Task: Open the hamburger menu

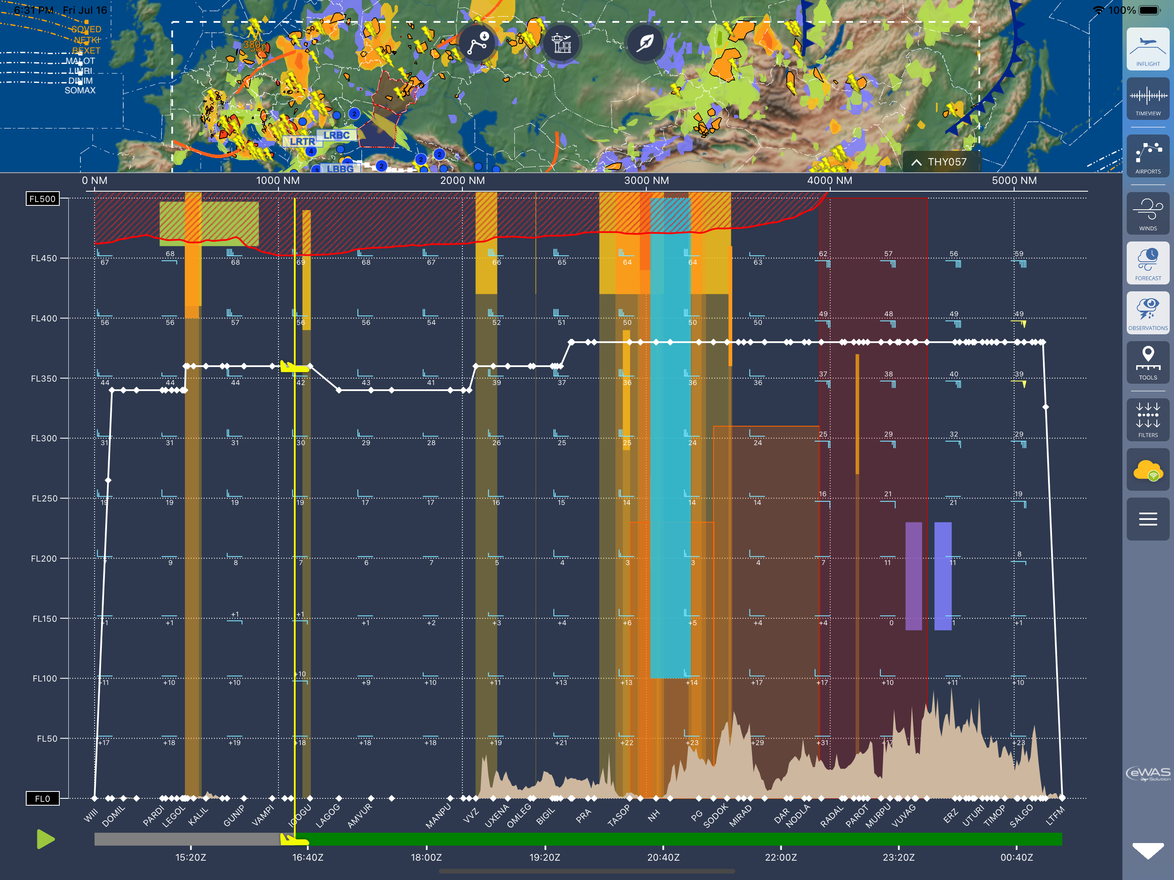Action: (1147, 519)
